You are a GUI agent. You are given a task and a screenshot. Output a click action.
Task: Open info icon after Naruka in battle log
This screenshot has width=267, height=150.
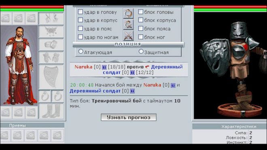click(x=173, y=85)
